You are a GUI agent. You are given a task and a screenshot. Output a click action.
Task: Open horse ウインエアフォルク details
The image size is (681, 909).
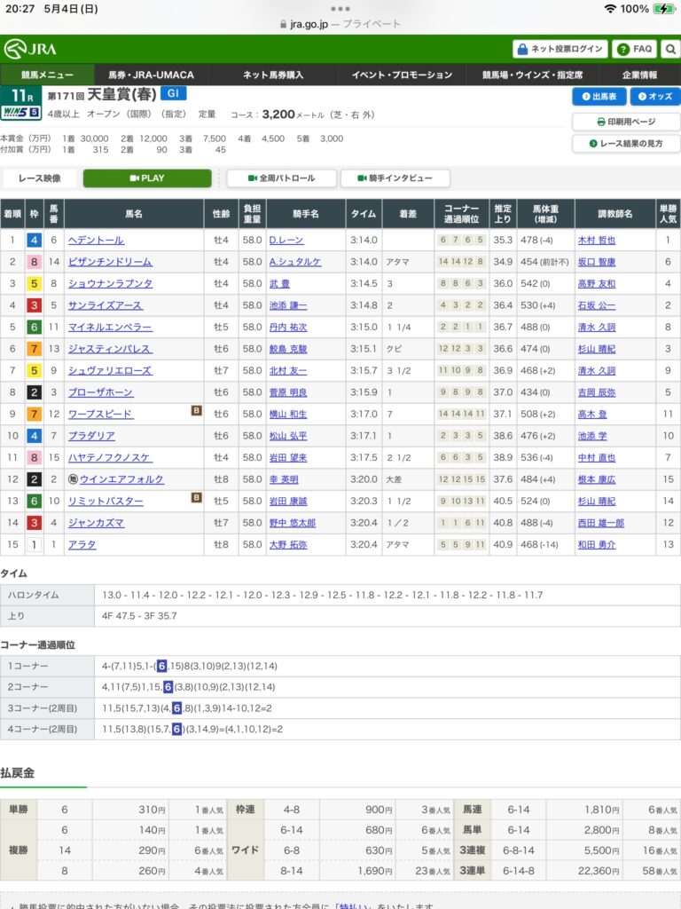tap(121, 479)
